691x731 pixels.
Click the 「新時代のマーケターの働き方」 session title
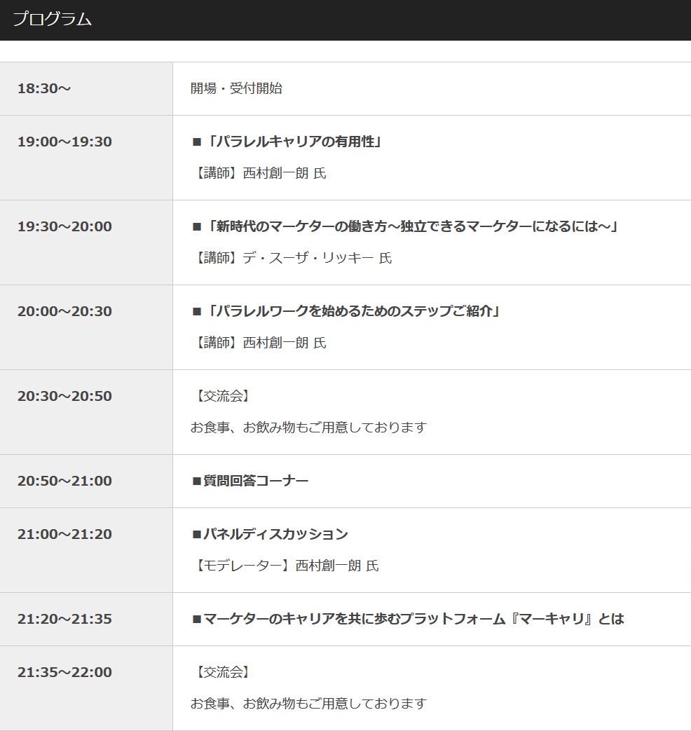pyautogui.click(x=405, y=226)
